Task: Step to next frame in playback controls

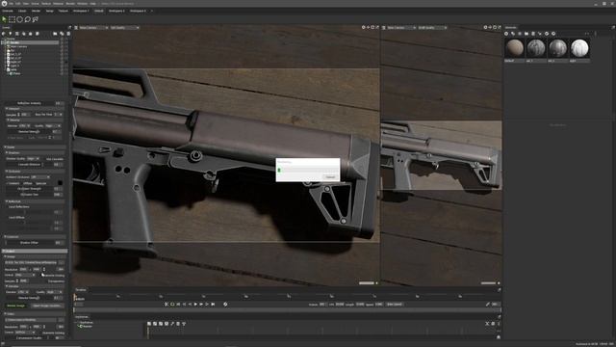Action: (x=201, y=305)
